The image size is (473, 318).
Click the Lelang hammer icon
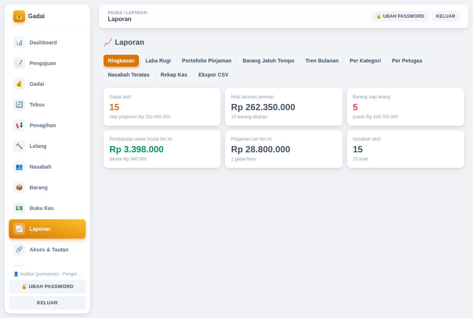pyautogui.click(x=19, y=146)
